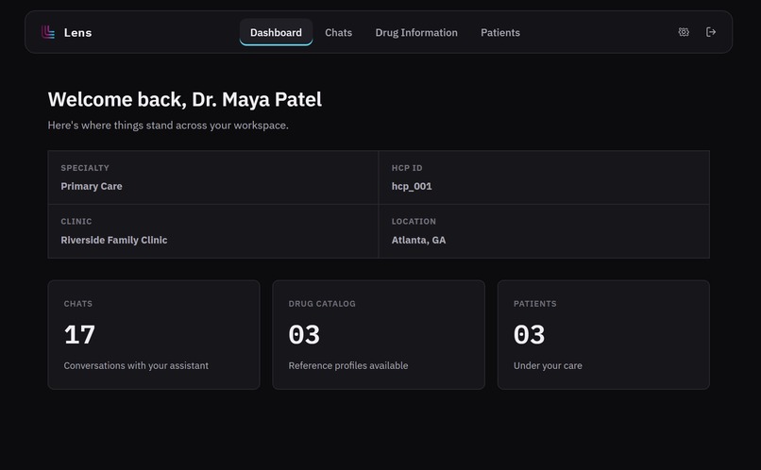761x470 pixels.
Task: Select the Dashboard tab
Action: (276, 32)
